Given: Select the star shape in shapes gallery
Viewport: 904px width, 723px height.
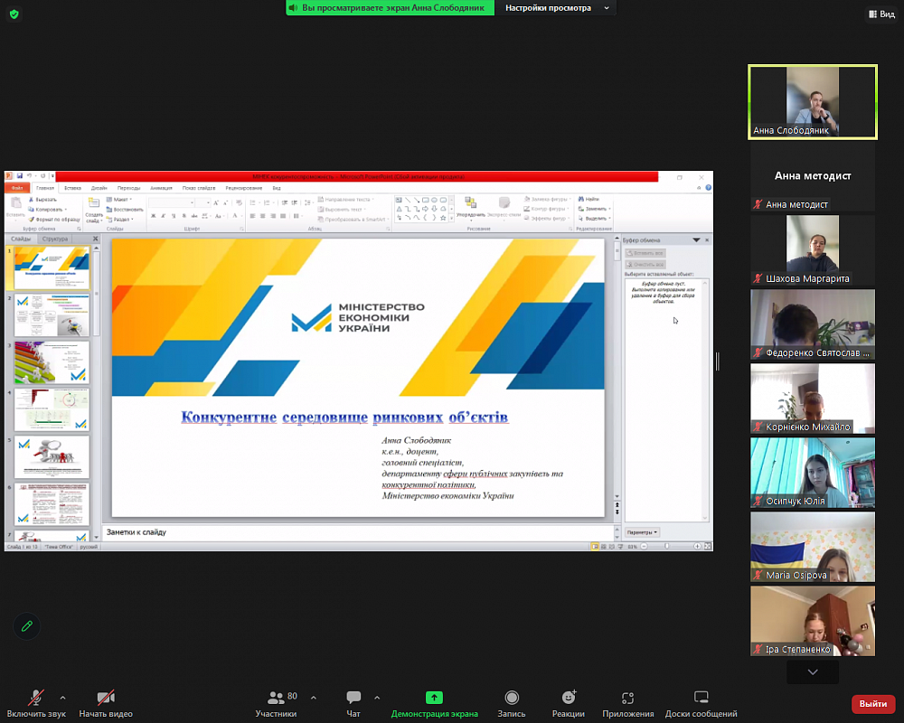Looking at the screenshot, I should [443, 218].
